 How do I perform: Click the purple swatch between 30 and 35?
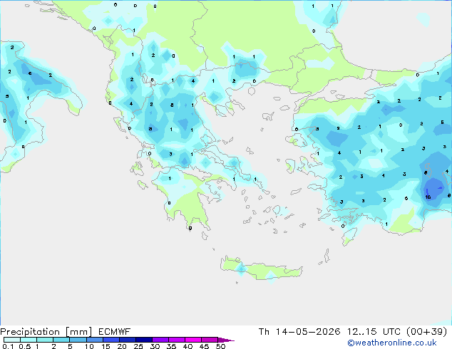click(160, 340)
